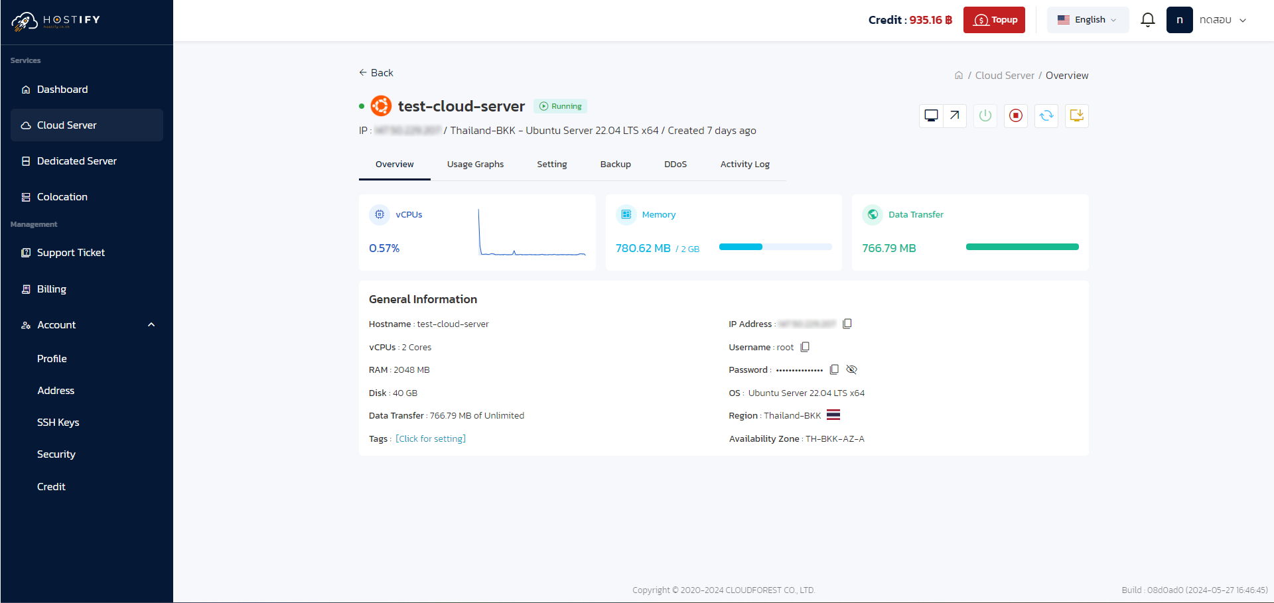Copy the password to clipboard
Screen dimensions: 1274x603
pos(834,369)
